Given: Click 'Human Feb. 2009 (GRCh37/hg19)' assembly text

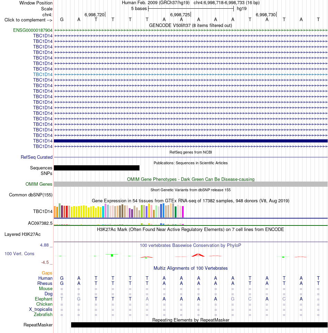Looking at the screenshot, I should click(x=156, y=3).
